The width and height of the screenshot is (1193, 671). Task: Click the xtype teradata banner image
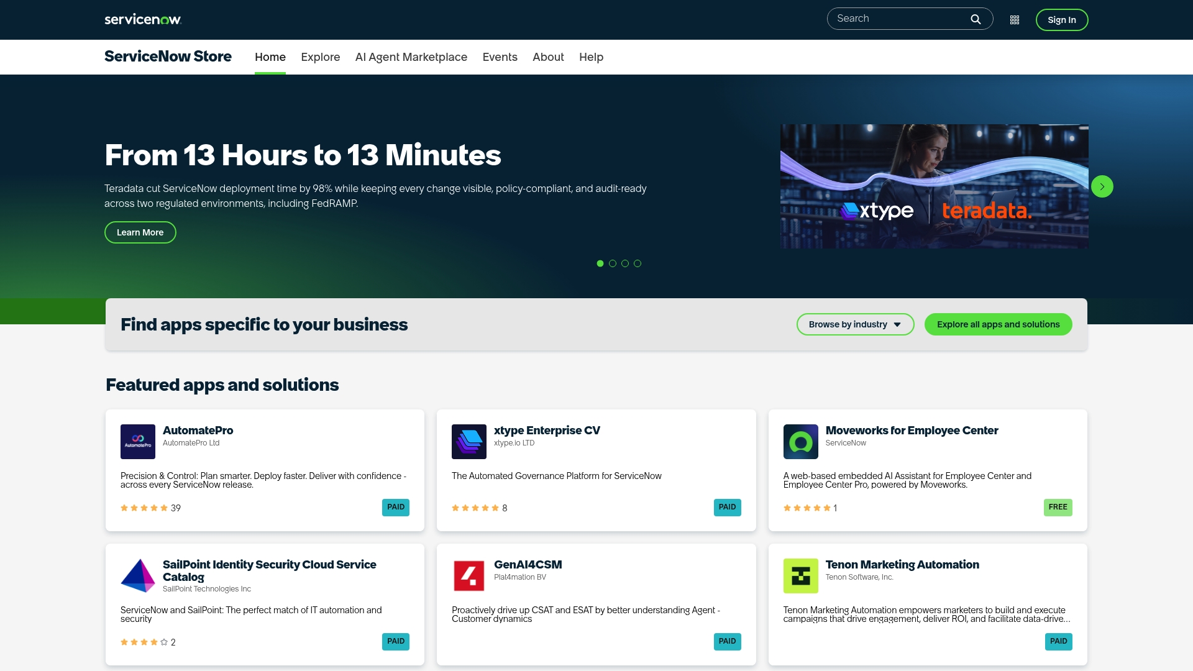935,186
